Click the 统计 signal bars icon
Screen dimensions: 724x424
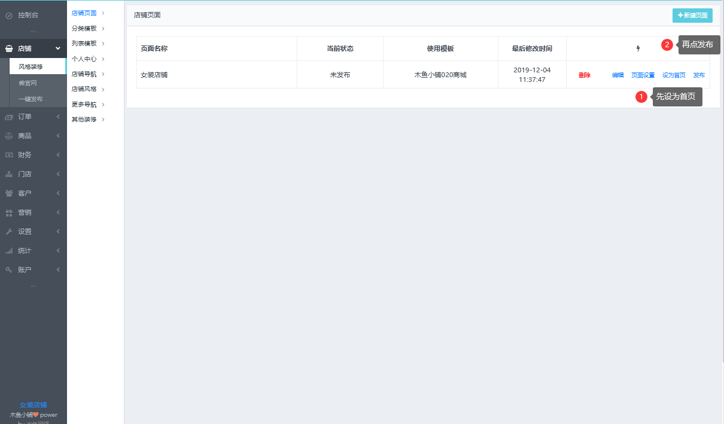[x=9, y=251]
